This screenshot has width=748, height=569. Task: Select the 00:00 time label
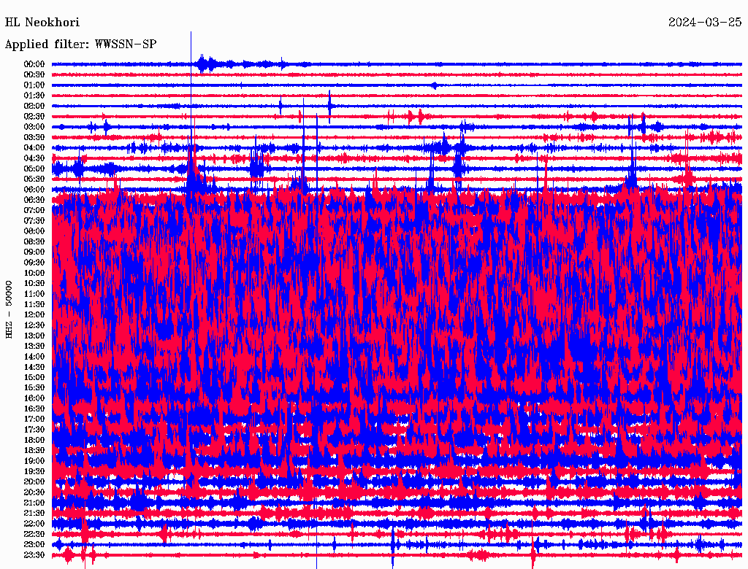[34, 64]
